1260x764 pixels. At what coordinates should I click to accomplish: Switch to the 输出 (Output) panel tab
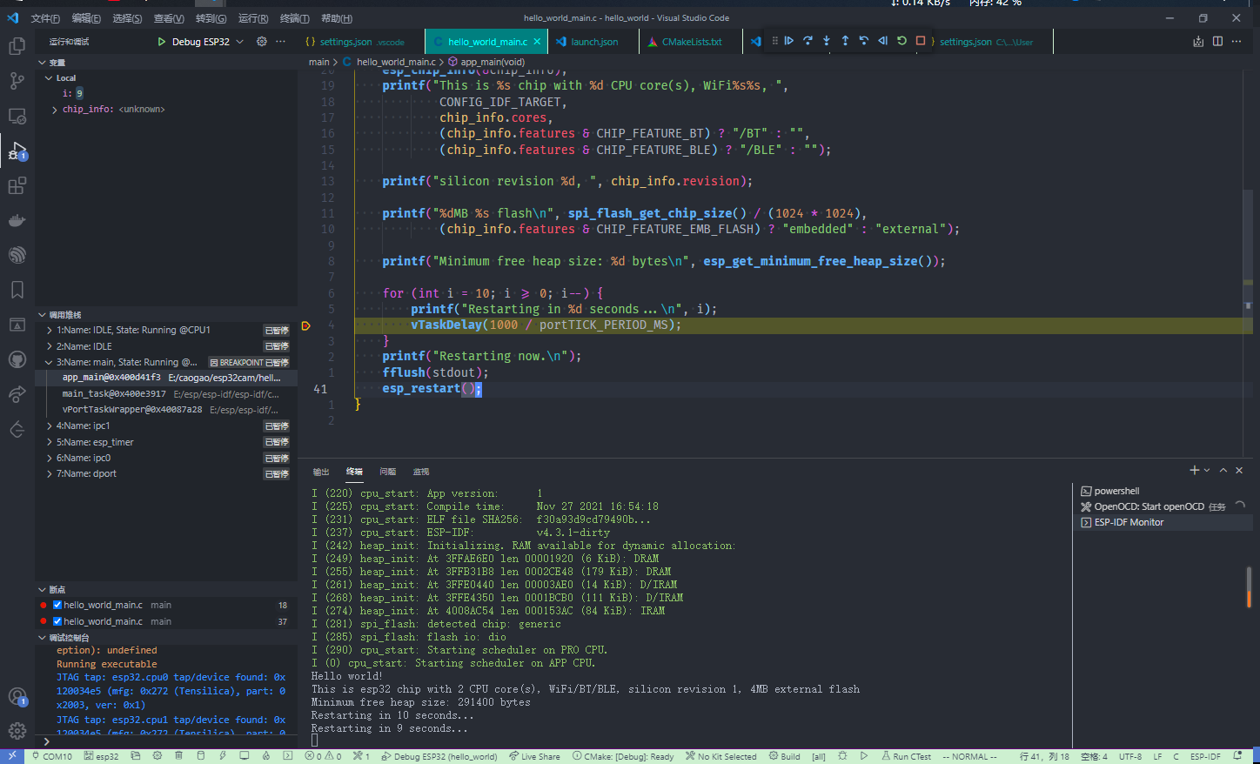(321, 472)
